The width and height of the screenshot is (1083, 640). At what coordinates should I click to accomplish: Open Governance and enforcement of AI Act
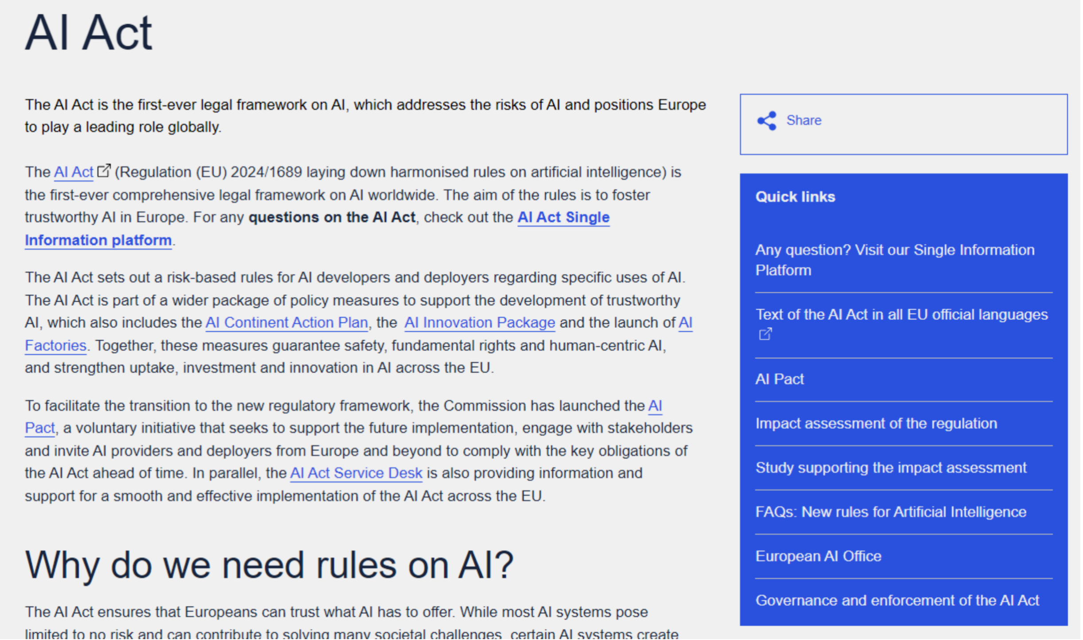point(897,600)
